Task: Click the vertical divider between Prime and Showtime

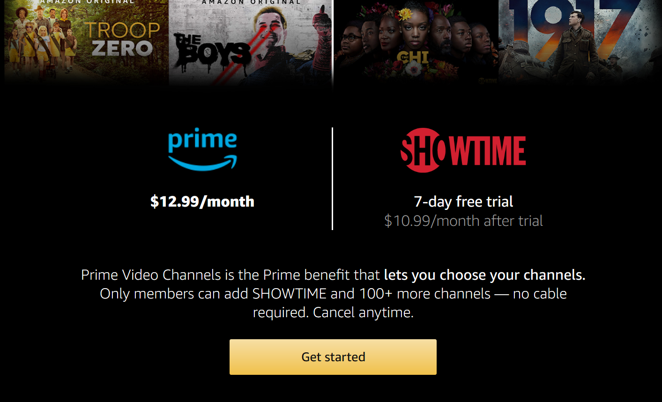Action: click(x=332, y=179)
